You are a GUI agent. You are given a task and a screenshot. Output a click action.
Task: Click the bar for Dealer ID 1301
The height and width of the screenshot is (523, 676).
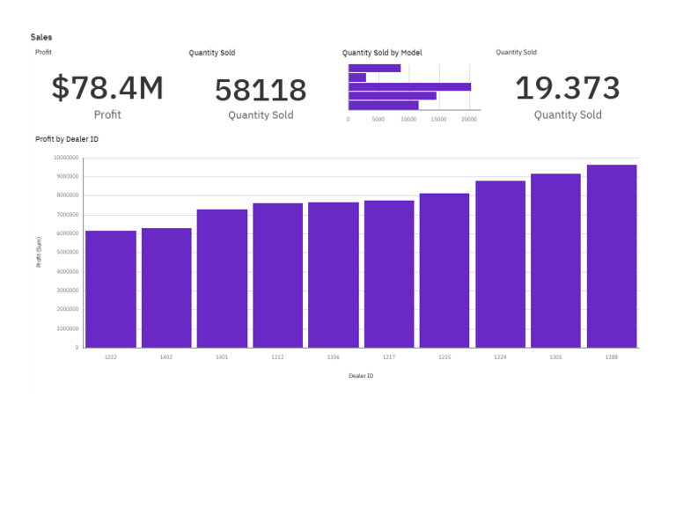click(x=555, y=261)
